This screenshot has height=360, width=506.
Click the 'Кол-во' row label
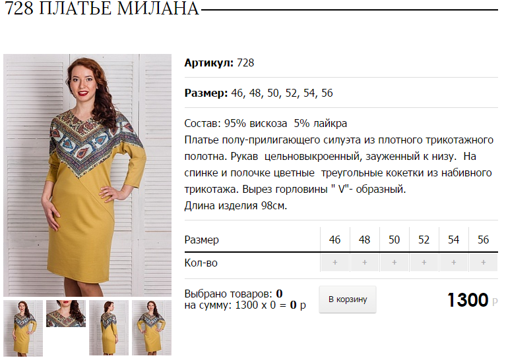201,263
